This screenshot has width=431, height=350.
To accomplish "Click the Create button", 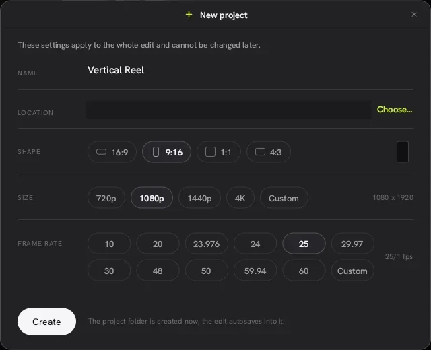I will (46, 322).
